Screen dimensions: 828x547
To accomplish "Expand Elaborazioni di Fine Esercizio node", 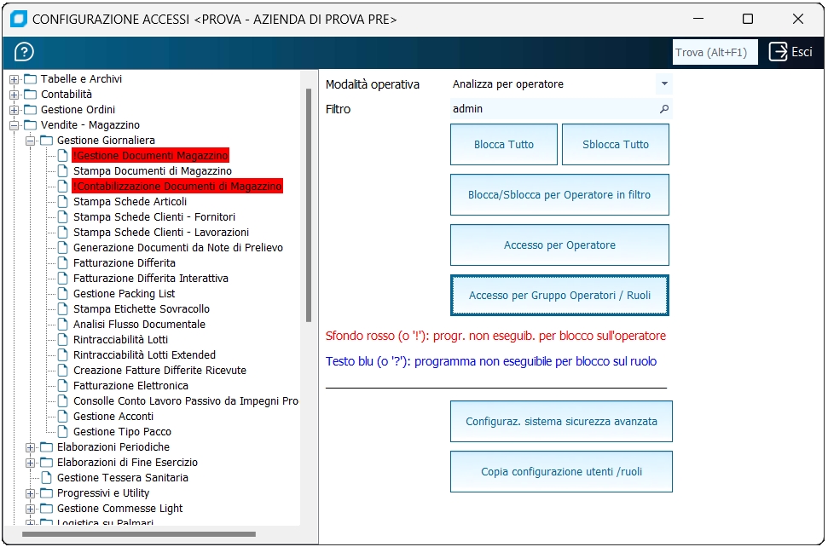I will pyautogui.click(x=31, y=464).
